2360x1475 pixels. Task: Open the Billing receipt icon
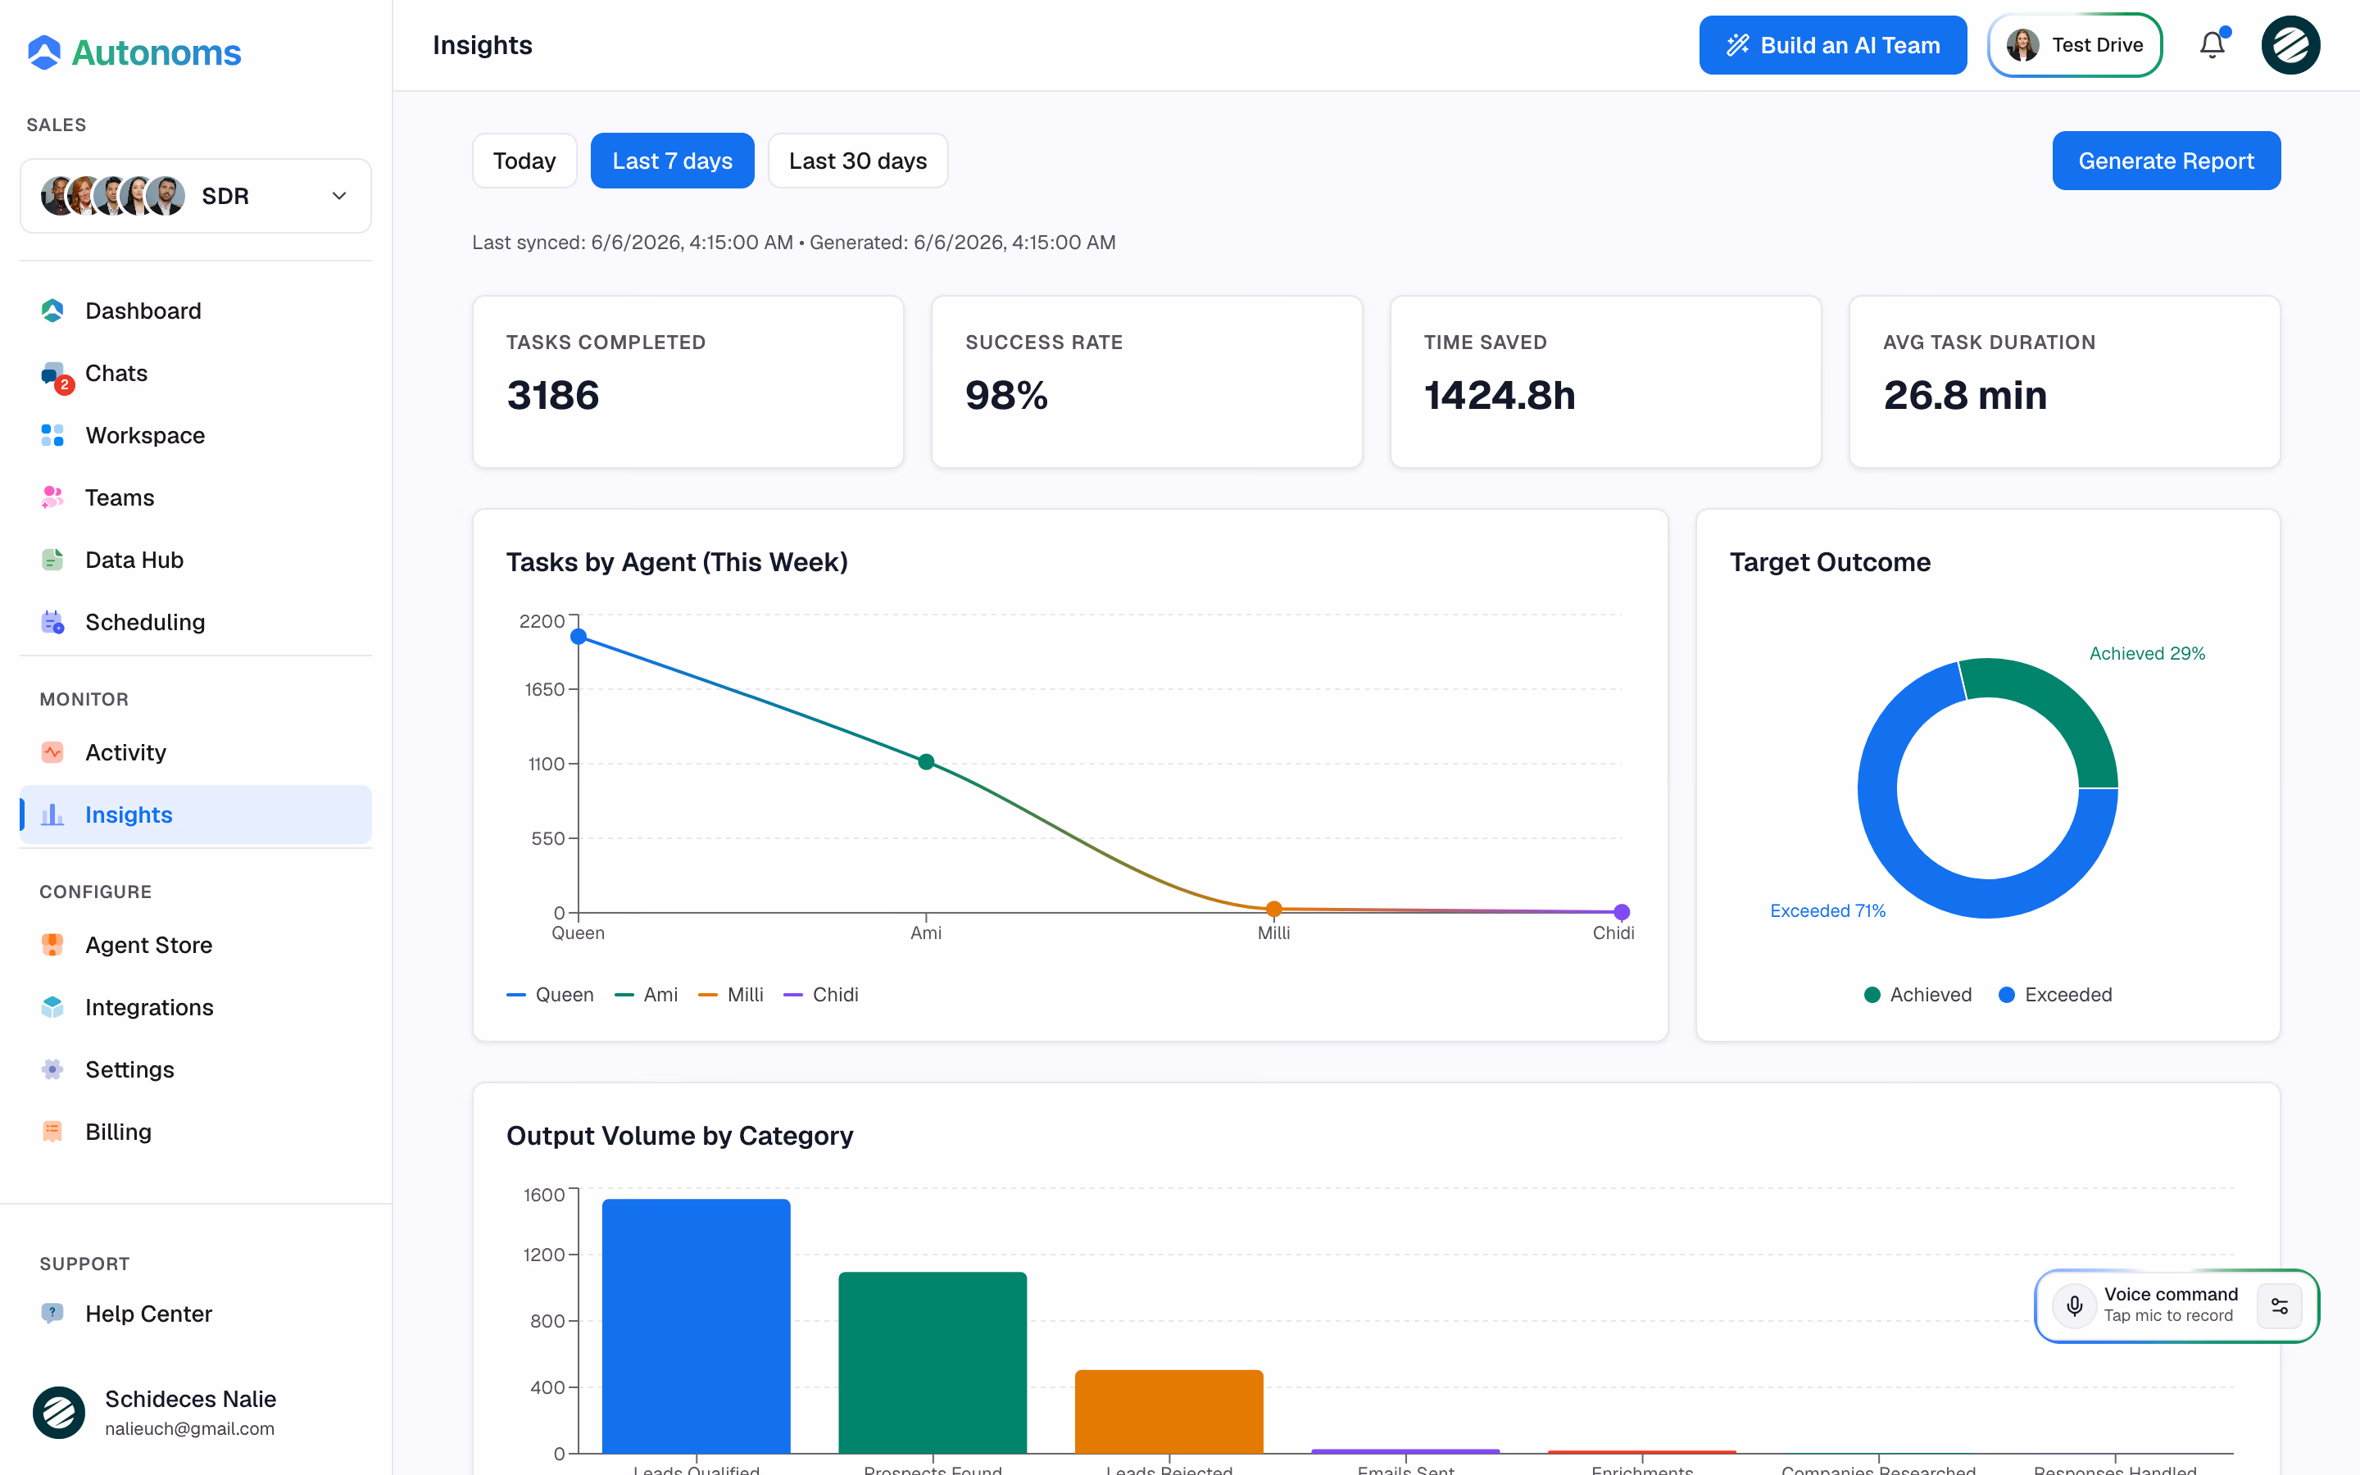[52, 1132]
